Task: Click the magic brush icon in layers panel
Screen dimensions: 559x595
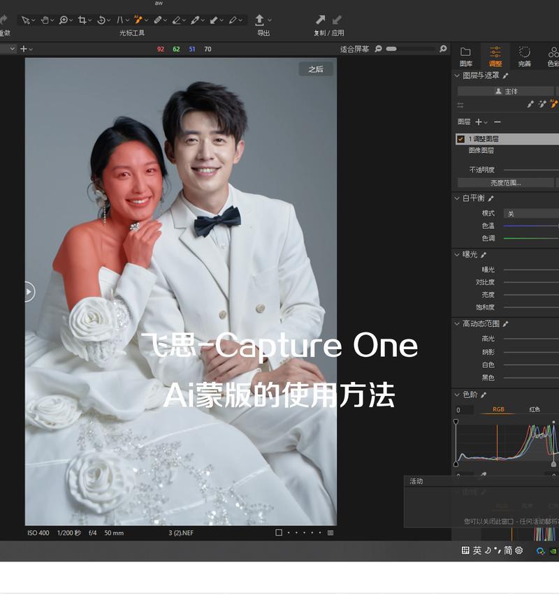Action: (x=542, y=104)
